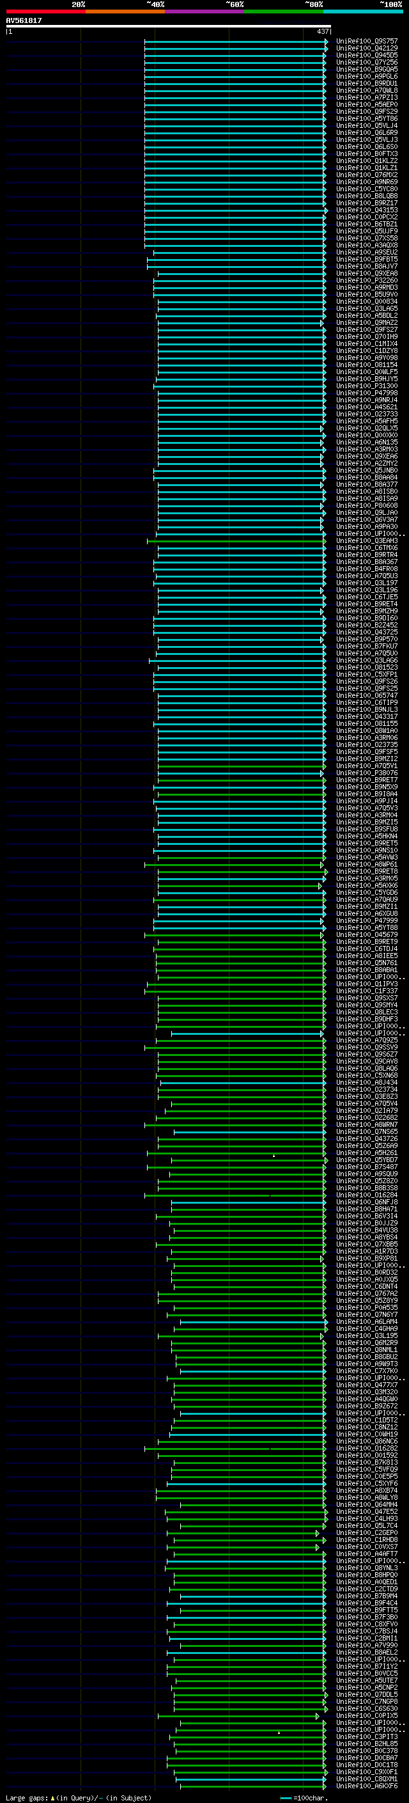The image size is (409, 1803).
Task: Select hit label UniRef100_P47999
Action: pos(366,920)
